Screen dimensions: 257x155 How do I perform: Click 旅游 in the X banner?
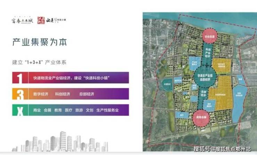coord(79,110)
